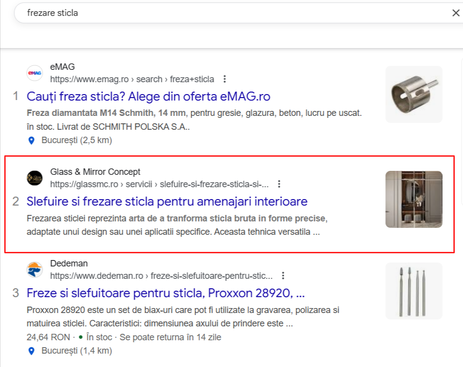The height and width of the screenshot is (367, 463).
Task: Click the eMAG diamond hole saw thumbnail
Action: pos(413,94)
